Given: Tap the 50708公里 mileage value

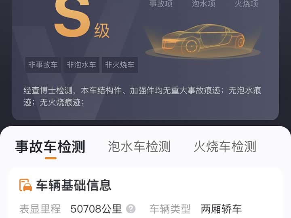Looking at the screenshot, I should pyautogui.click(x=96, y=209).
